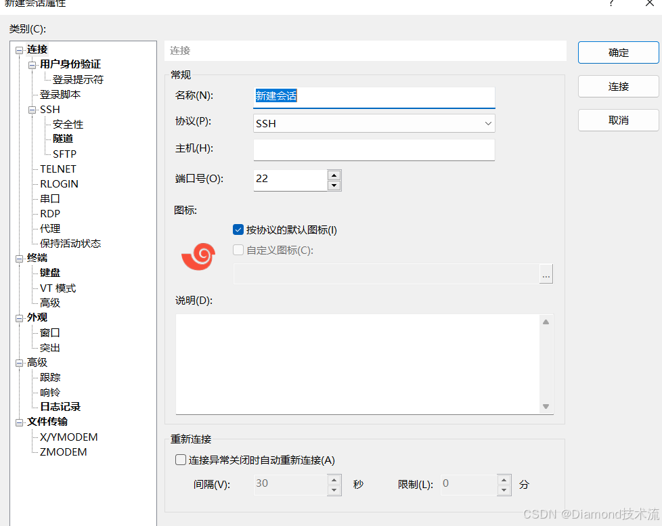662x526 pixels.
Task: Select RLOGIN tree item
Action: (59, 183)
